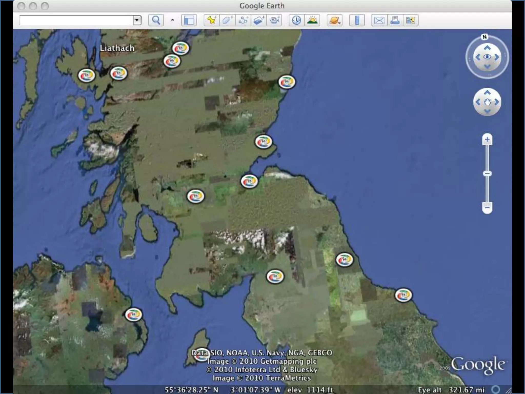
Task: Open the planet switcher dropdown
Action: (x=335, y=20)
